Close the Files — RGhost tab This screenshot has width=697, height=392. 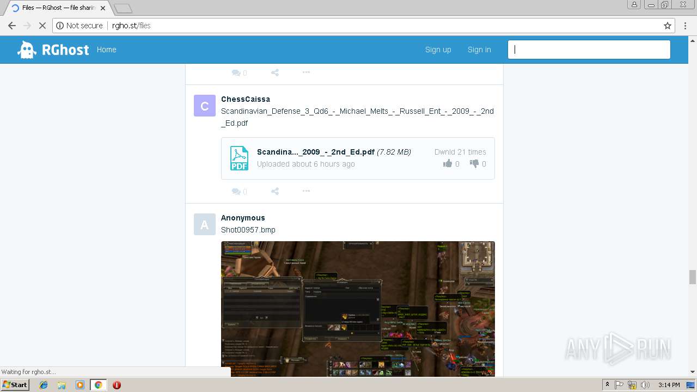point(103,8)
